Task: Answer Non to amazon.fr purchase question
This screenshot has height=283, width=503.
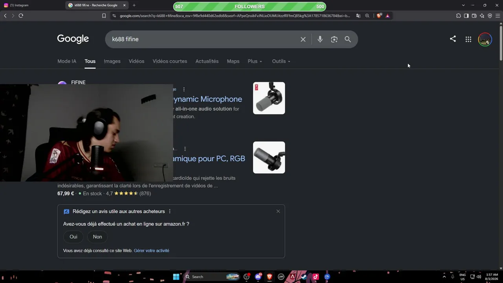Action: 97,237
